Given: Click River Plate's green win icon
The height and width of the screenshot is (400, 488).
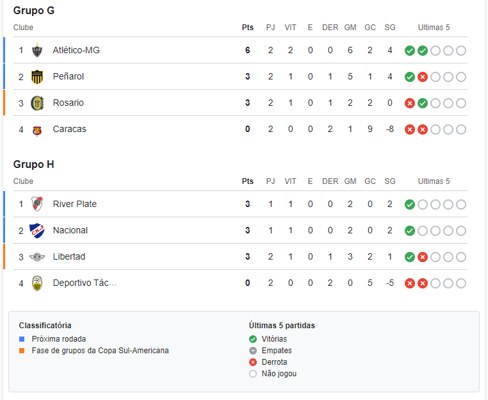Looking at the screenshot, I should pyautogui.click(x=410, y=204).
